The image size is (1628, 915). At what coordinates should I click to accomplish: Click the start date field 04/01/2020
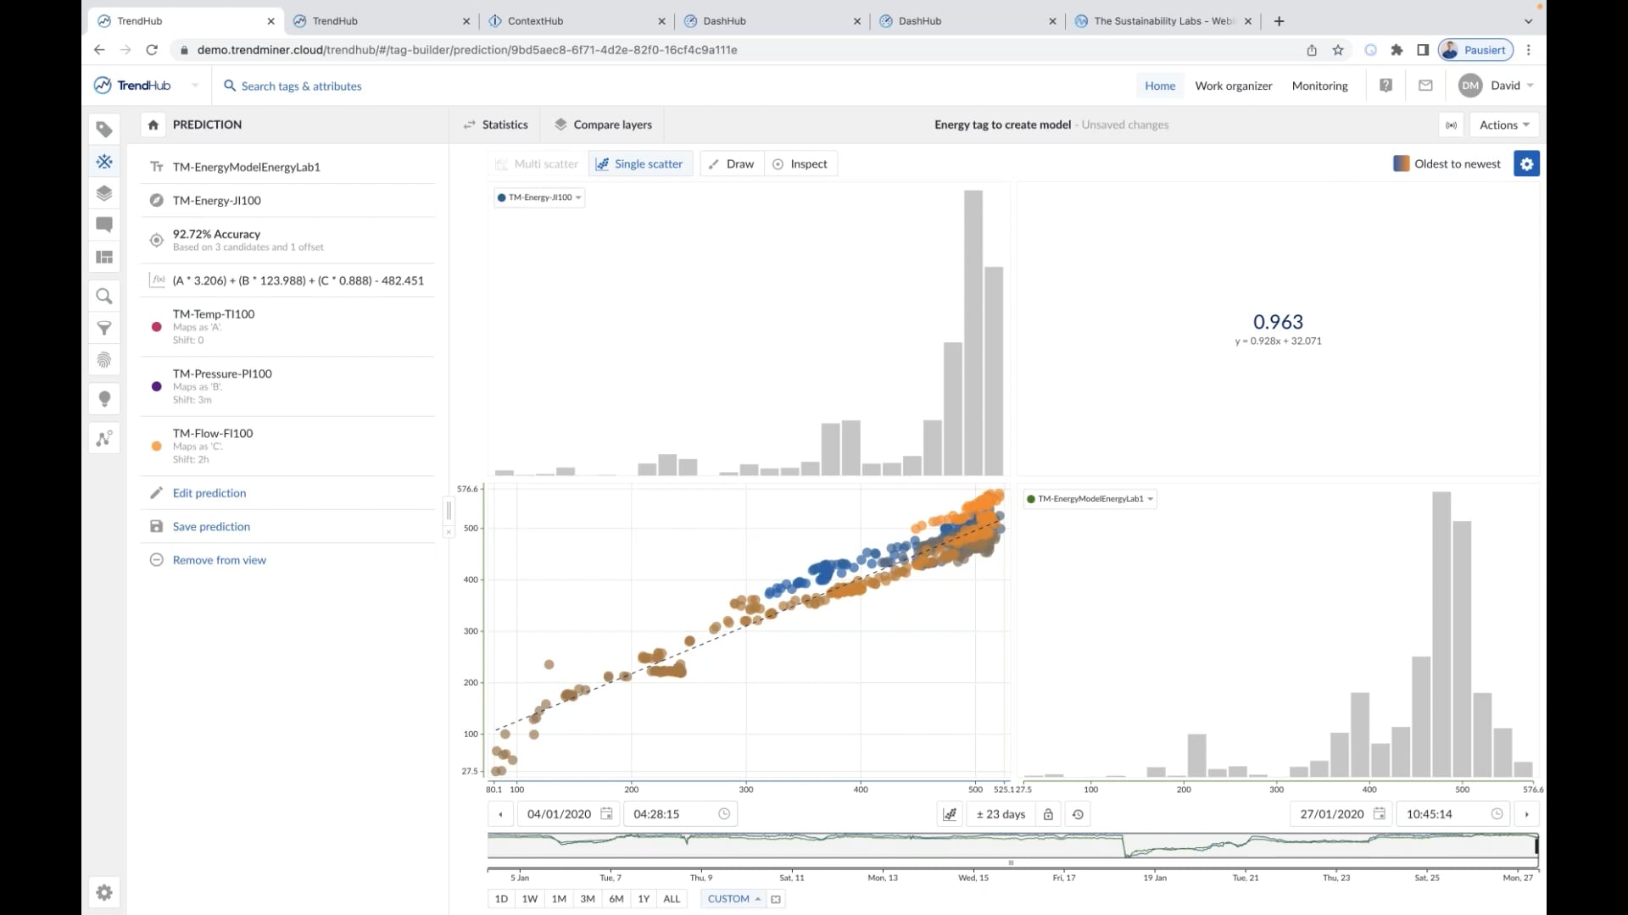coord(559,814)
